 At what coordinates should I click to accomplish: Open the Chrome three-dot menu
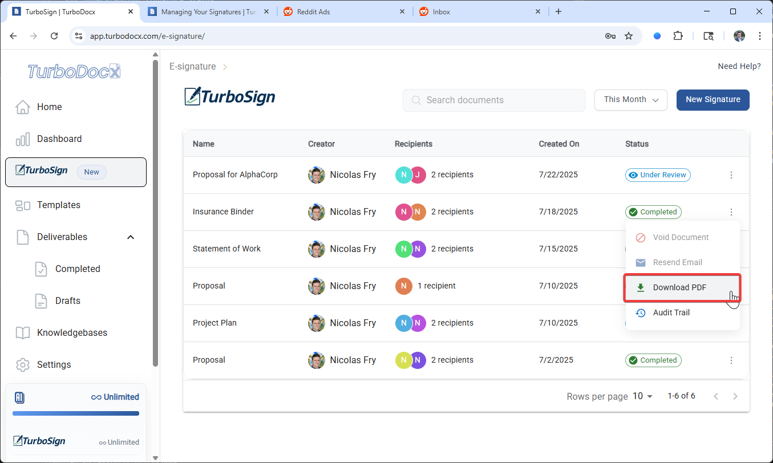coord(760,36)
